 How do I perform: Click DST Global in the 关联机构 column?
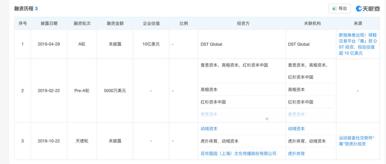click(x=299, y=44)
